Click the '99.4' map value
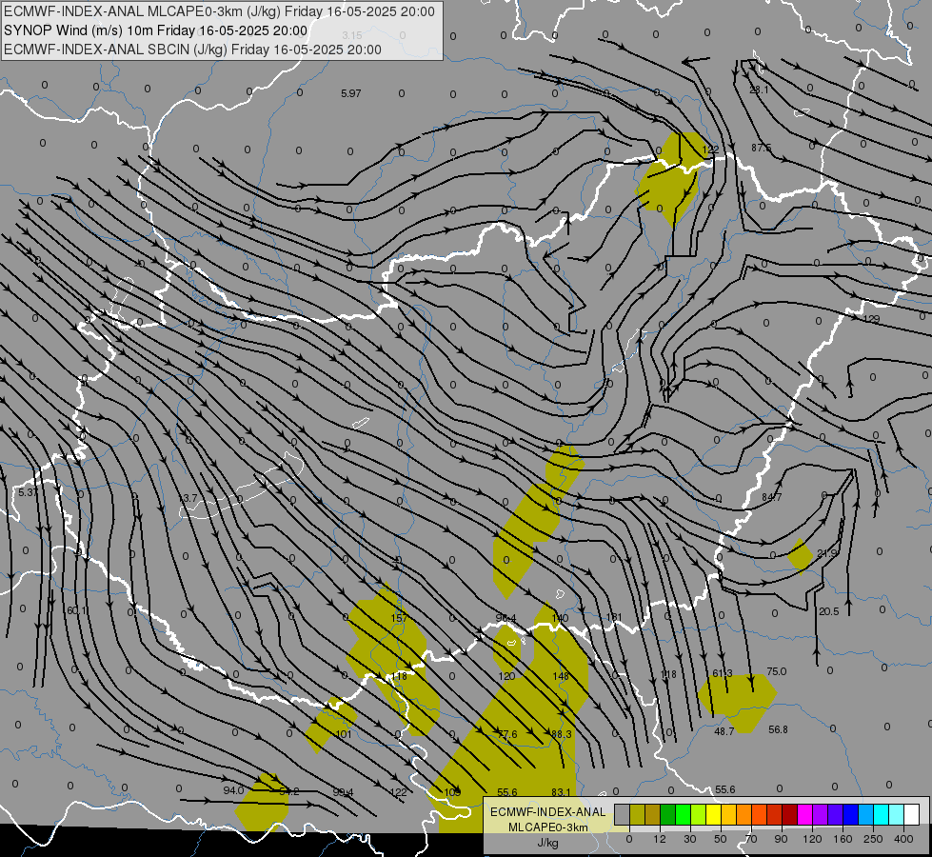 point(343,792)
